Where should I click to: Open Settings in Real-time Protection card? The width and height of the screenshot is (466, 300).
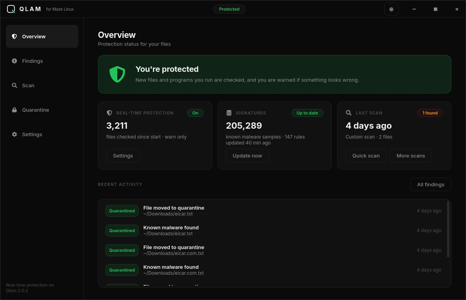point(123,156)
